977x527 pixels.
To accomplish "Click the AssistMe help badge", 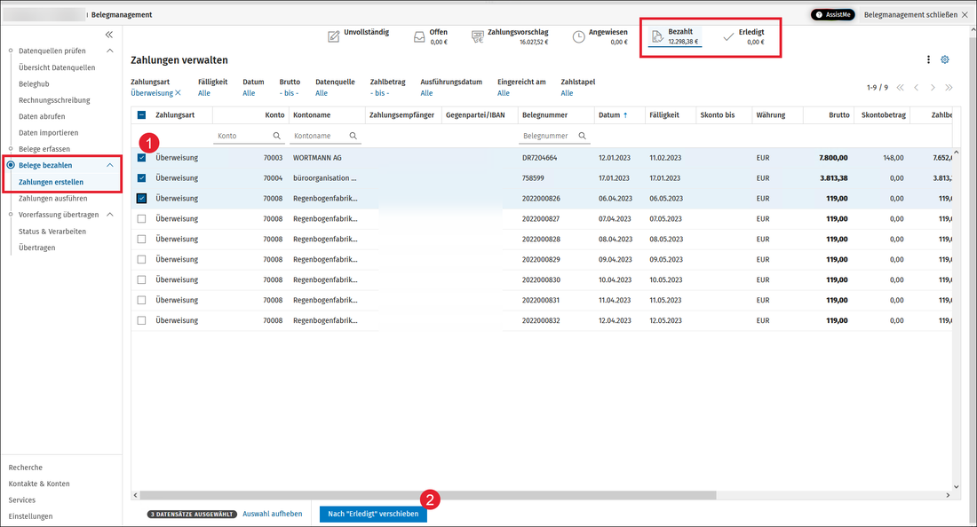I will tap(832, 14).
